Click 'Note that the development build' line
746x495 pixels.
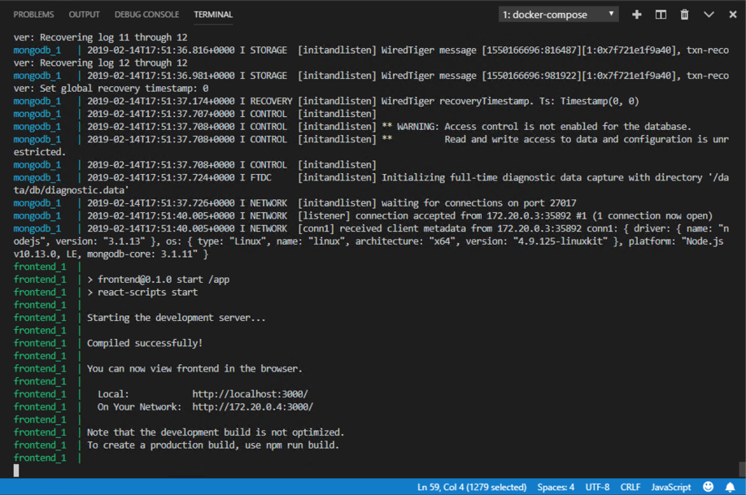215,432
